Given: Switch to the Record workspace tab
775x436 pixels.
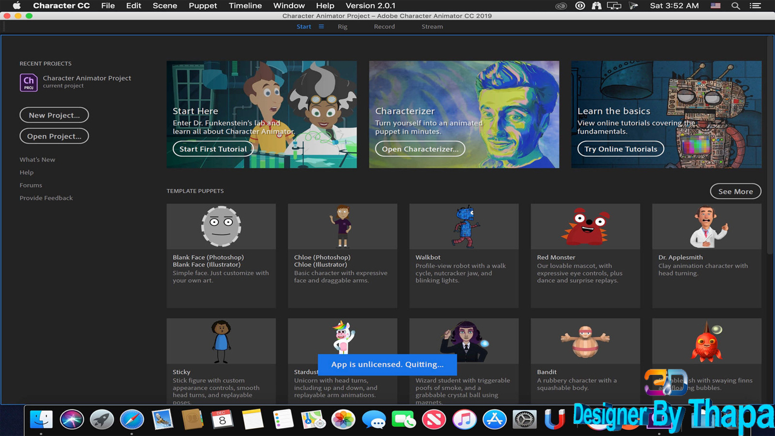Looking at the screenshot, I should [384, 27].
